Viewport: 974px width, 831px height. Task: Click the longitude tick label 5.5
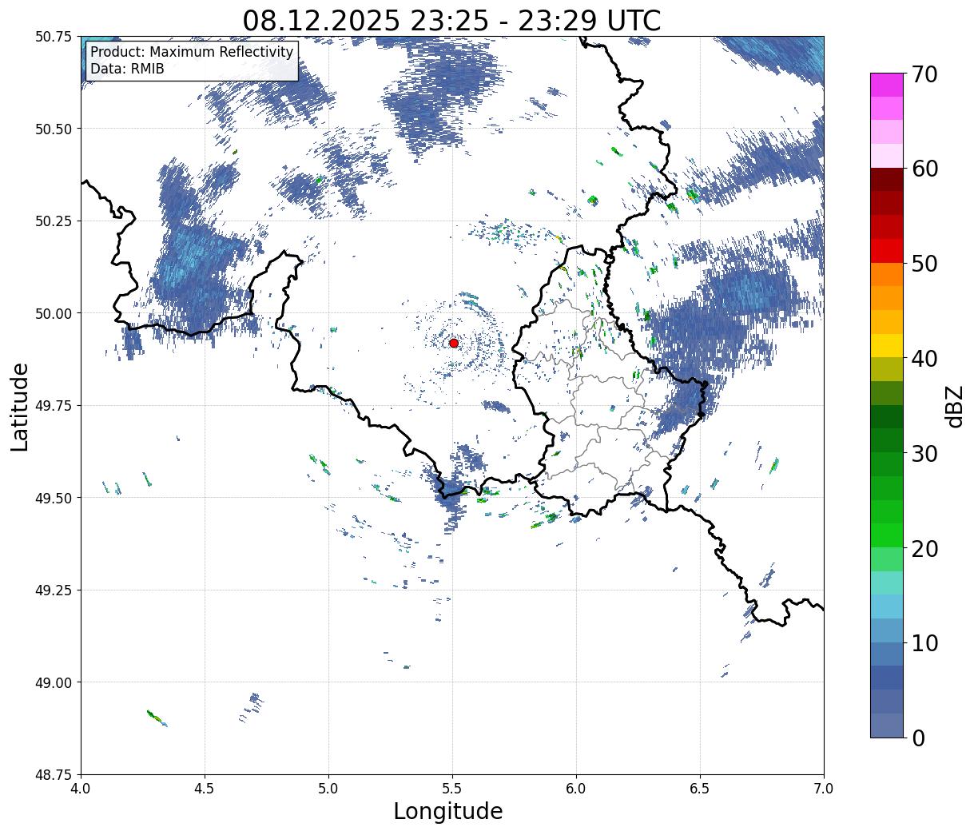point(452,789)
